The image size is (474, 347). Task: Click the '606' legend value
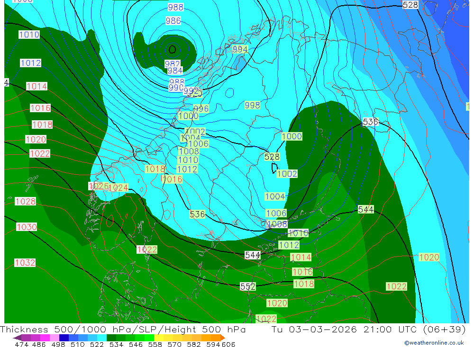228,344
